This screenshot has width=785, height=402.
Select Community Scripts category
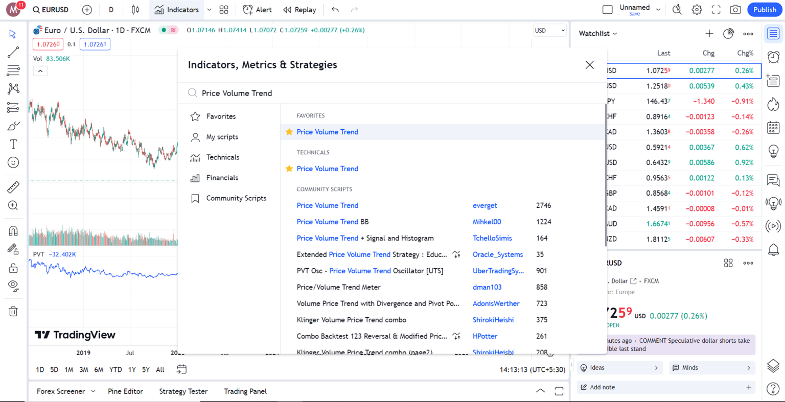(236, 198)
